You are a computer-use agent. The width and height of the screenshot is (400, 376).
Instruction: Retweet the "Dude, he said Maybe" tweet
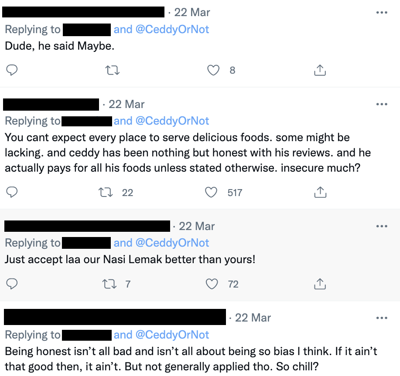click(x=113, y=70)
